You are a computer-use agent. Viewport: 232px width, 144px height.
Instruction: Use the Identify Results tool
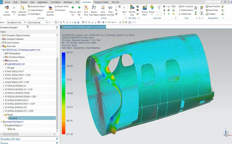[186, 10]
